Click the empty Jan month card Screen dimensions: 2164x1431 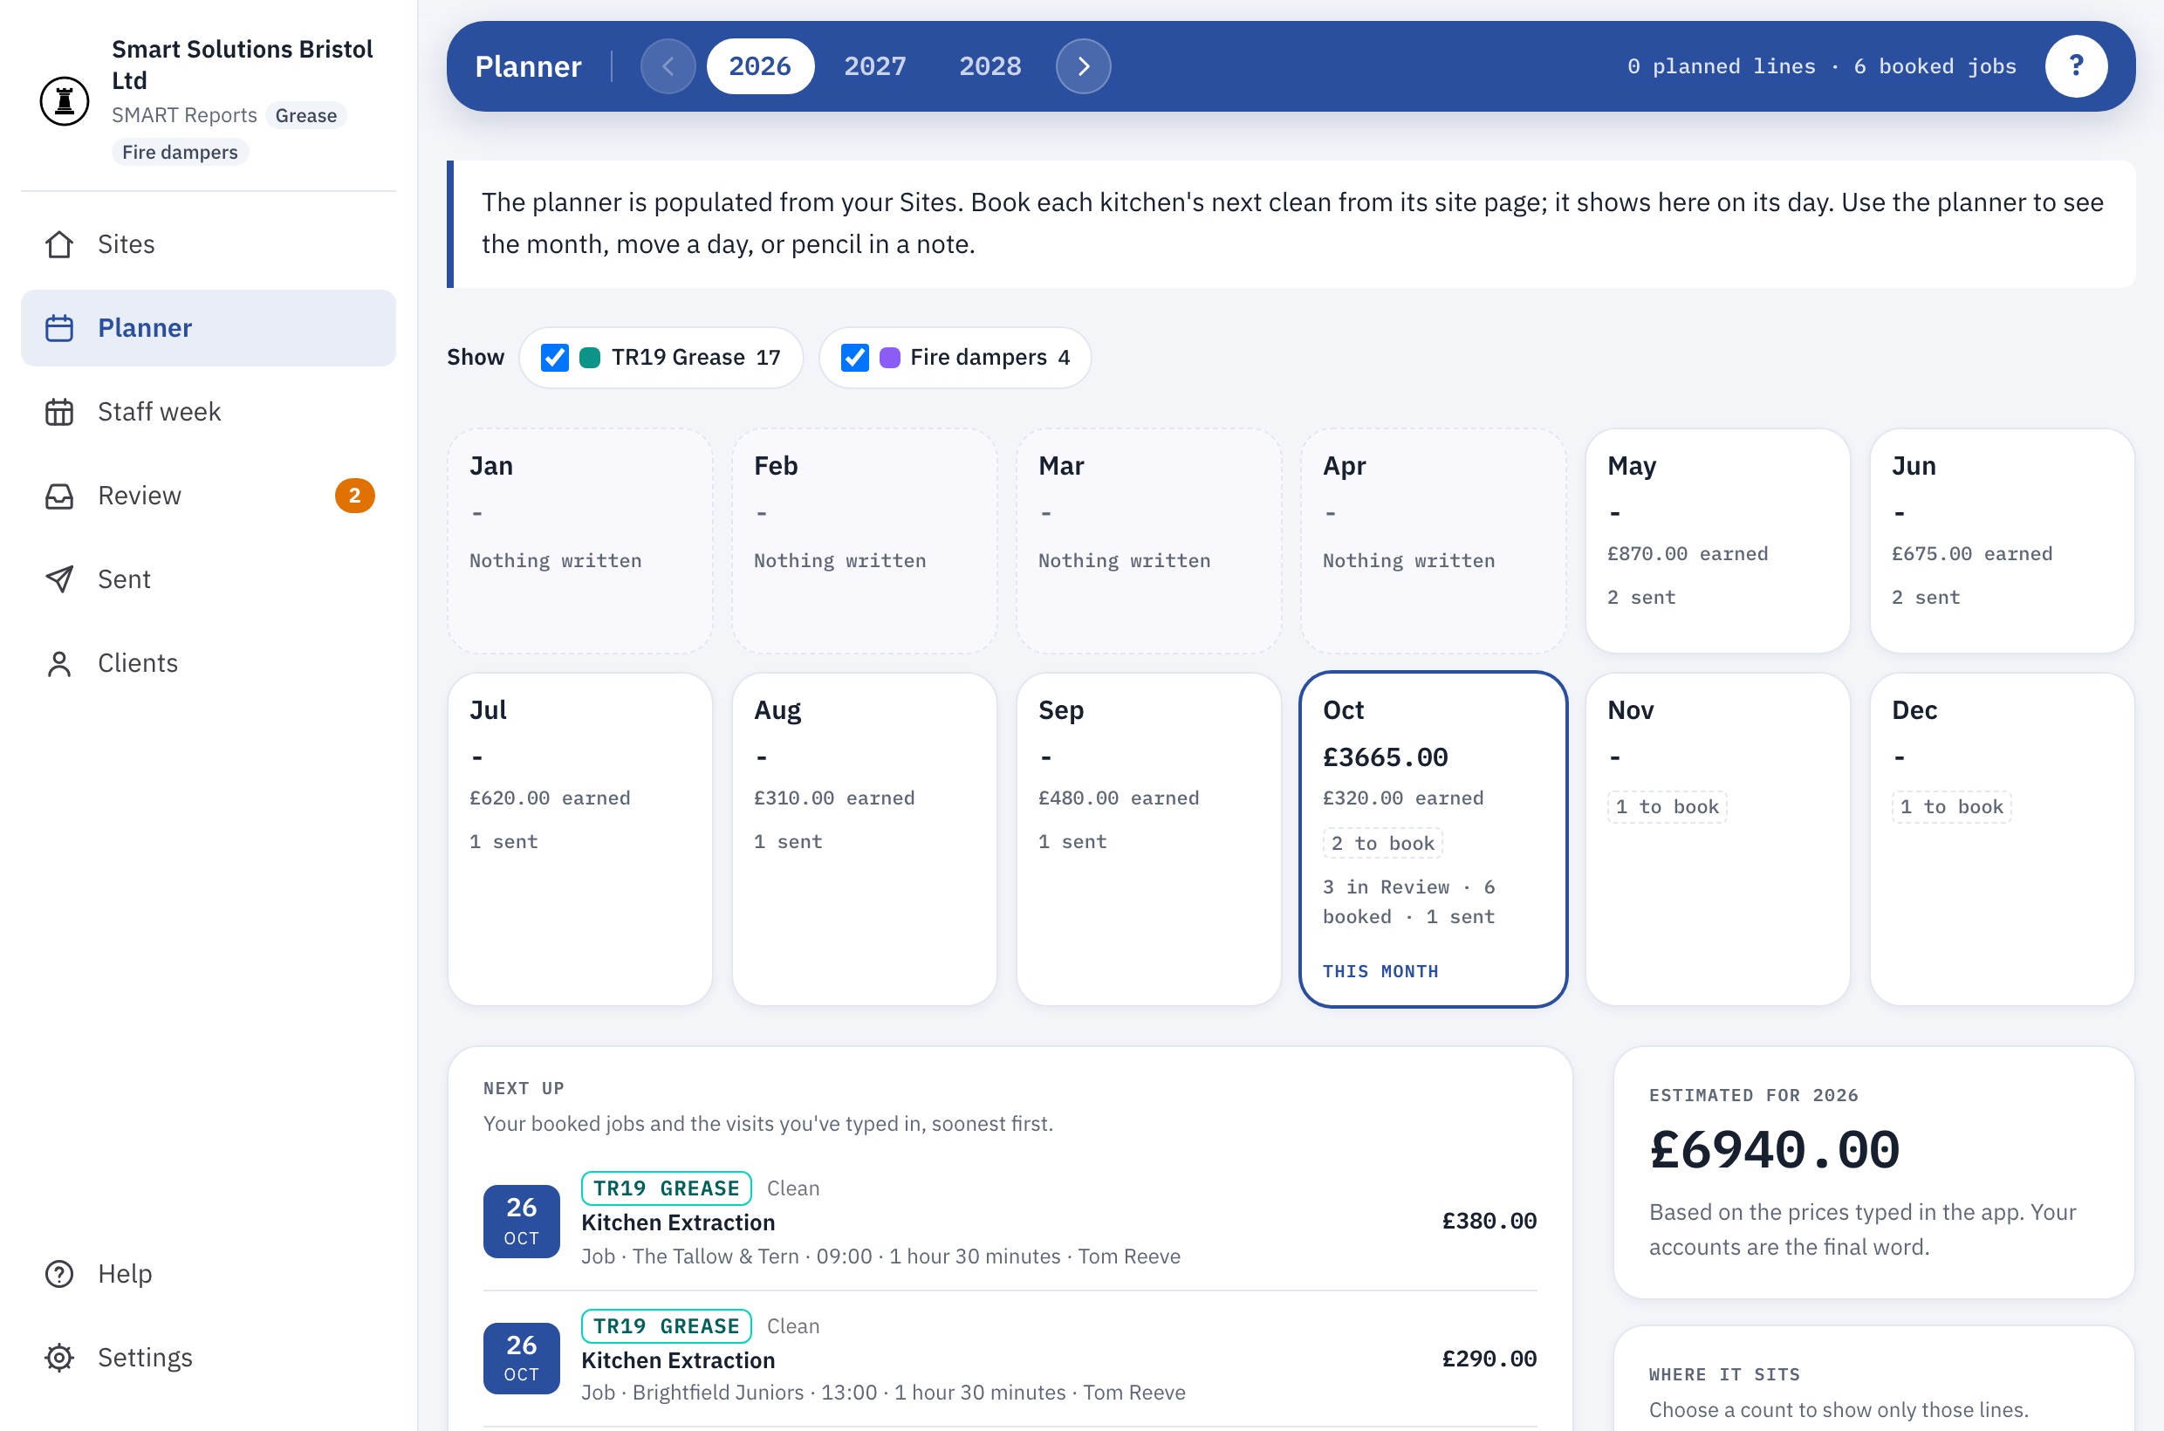click(x=579, y=541)
